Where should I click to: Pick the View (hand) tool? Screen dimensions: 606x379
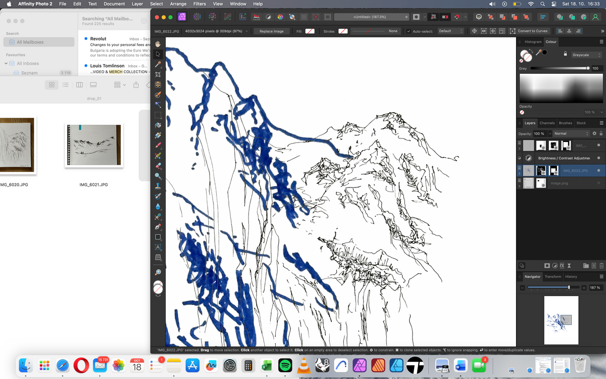point(158,44)
